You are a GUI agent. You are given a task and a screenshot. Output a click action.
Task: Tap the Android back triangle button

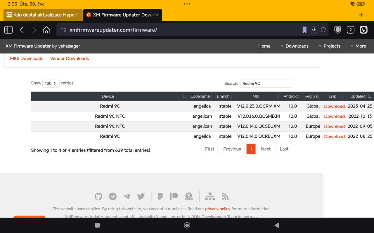276,225
